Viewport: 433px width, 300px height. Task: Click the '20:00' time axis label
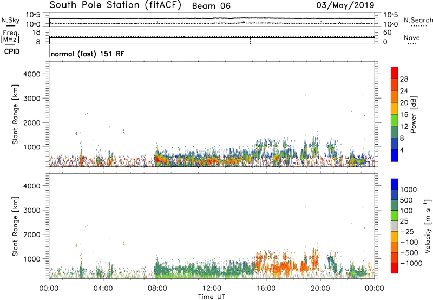point(320,289)
